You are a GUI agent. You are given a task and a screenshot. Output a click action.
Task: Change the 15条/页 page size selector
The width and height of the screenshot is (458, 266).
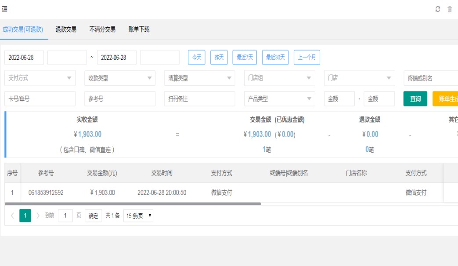(x=138, y=215)
